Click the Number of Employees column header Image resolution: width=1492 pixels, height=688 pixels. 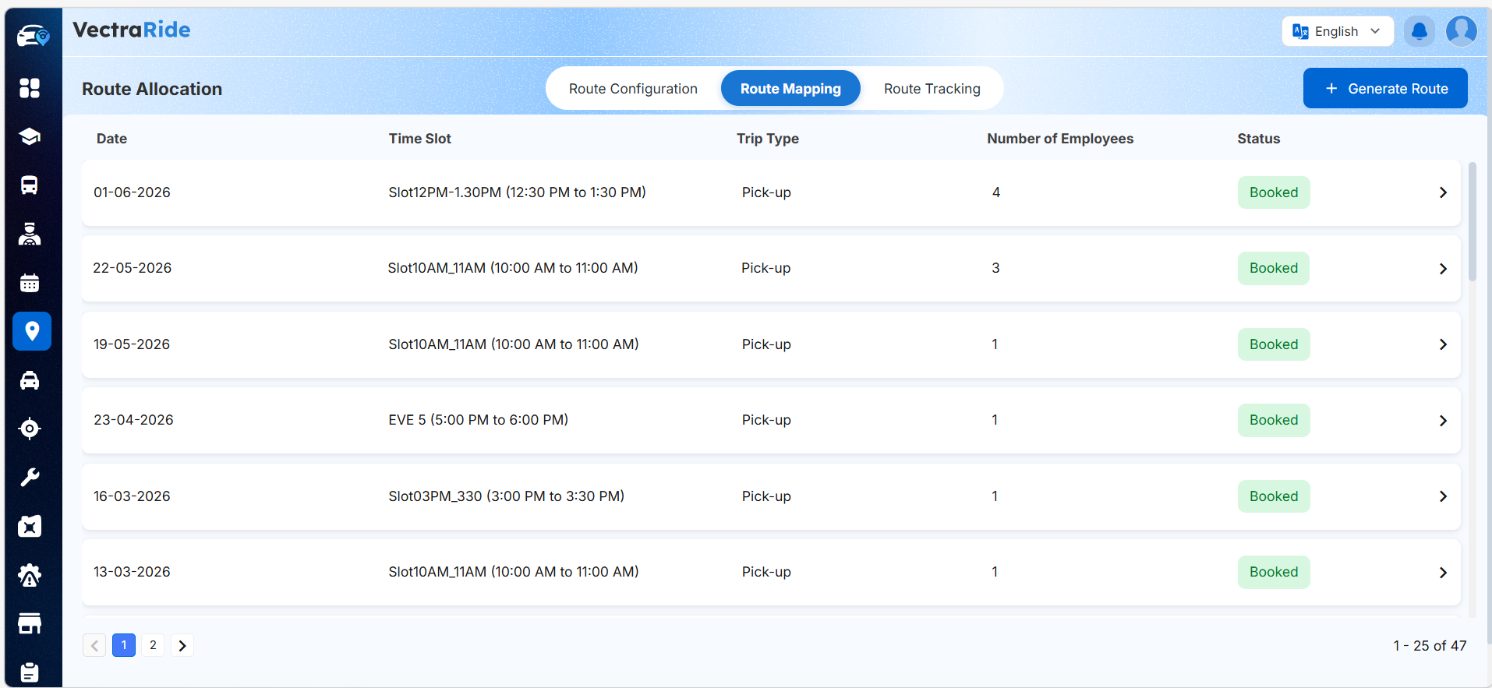(x=1060, y=139)
